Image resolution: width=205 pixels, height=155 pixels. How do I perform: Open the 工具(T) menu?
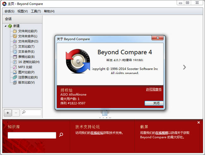click(x=36, y=11)
